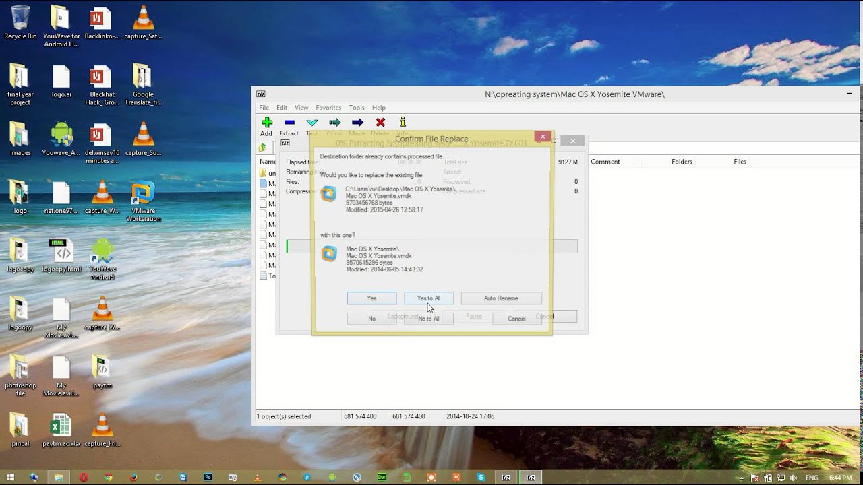This screenshot has width=863, height=485.
Task: Click the red Delete X toolbar icon
Action: (x=380, y=122)
